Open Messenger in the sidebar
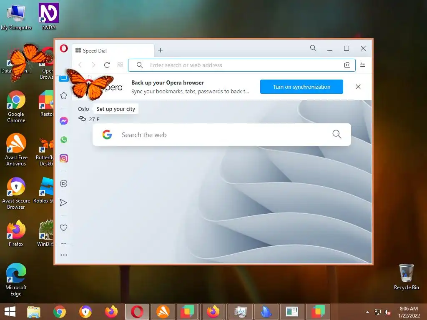This screenshot has width=427, height=320. point(64,121)
